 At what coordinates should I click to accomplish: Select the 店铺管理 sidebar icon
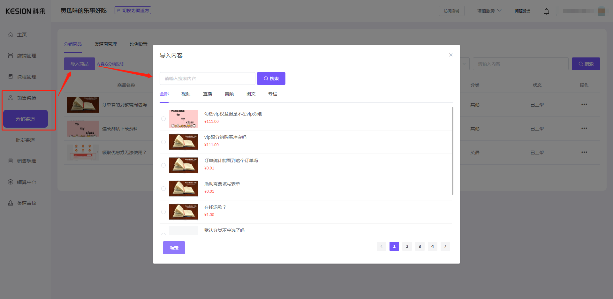coord(11,56)
